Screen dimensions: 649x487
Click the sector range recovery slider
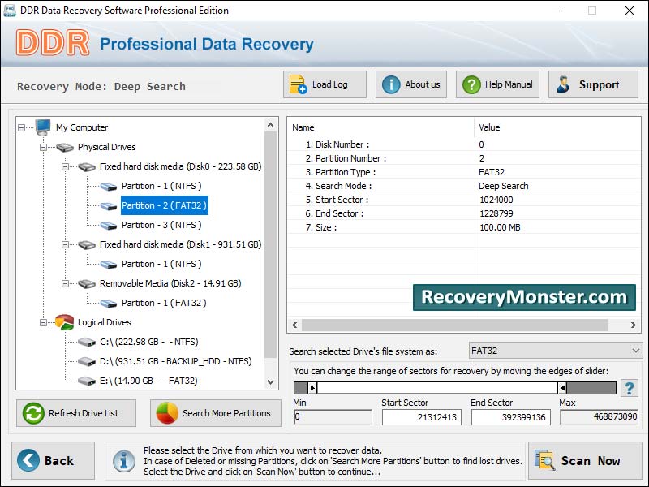tap(454, 386)
